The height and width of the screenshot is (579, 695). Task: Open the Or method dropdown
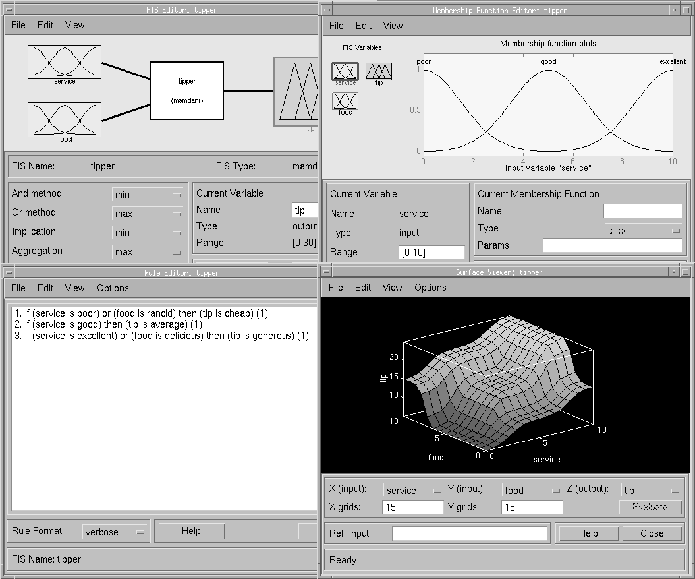[x=148, y=214]
